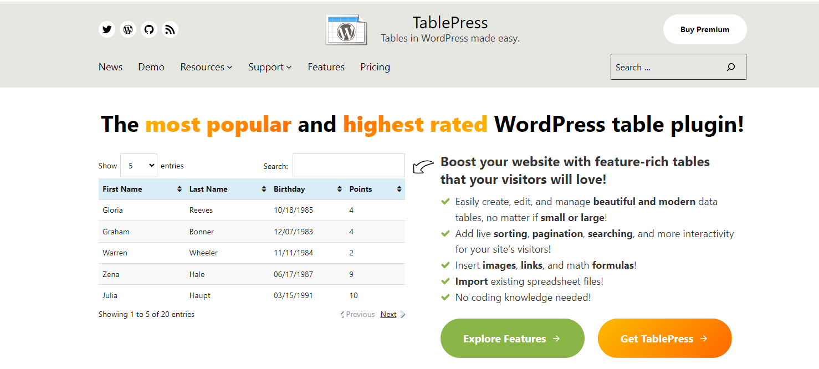This screenshot has height=369, width=819.
Task: Open the Demo menu item
Action: [x=151, y=67]
